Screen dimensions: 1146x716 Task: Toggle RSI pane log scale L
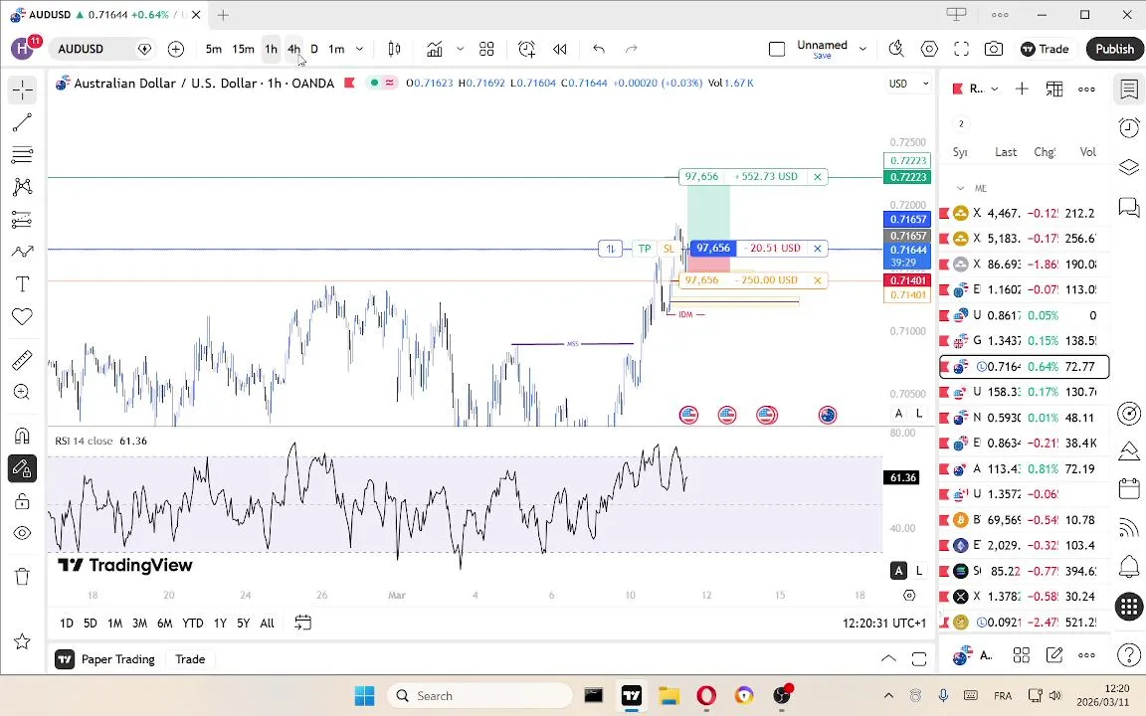[919, 571]
